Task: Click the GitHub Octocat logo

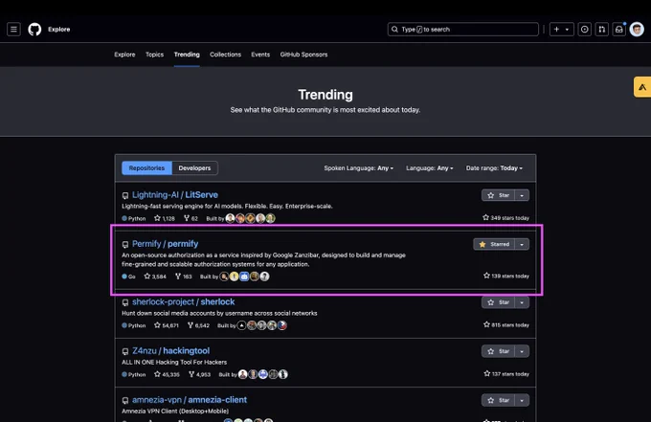Action: [34, 30]
